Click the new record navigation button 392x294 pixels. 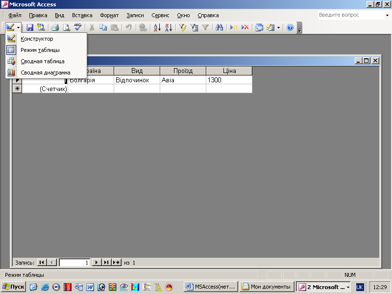coord(117,263)
